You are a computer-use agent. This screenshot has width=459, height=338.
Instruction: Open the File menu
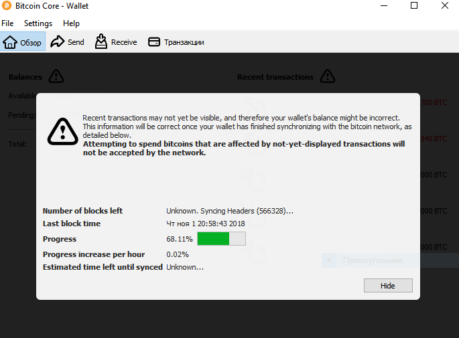pos(7,23)
